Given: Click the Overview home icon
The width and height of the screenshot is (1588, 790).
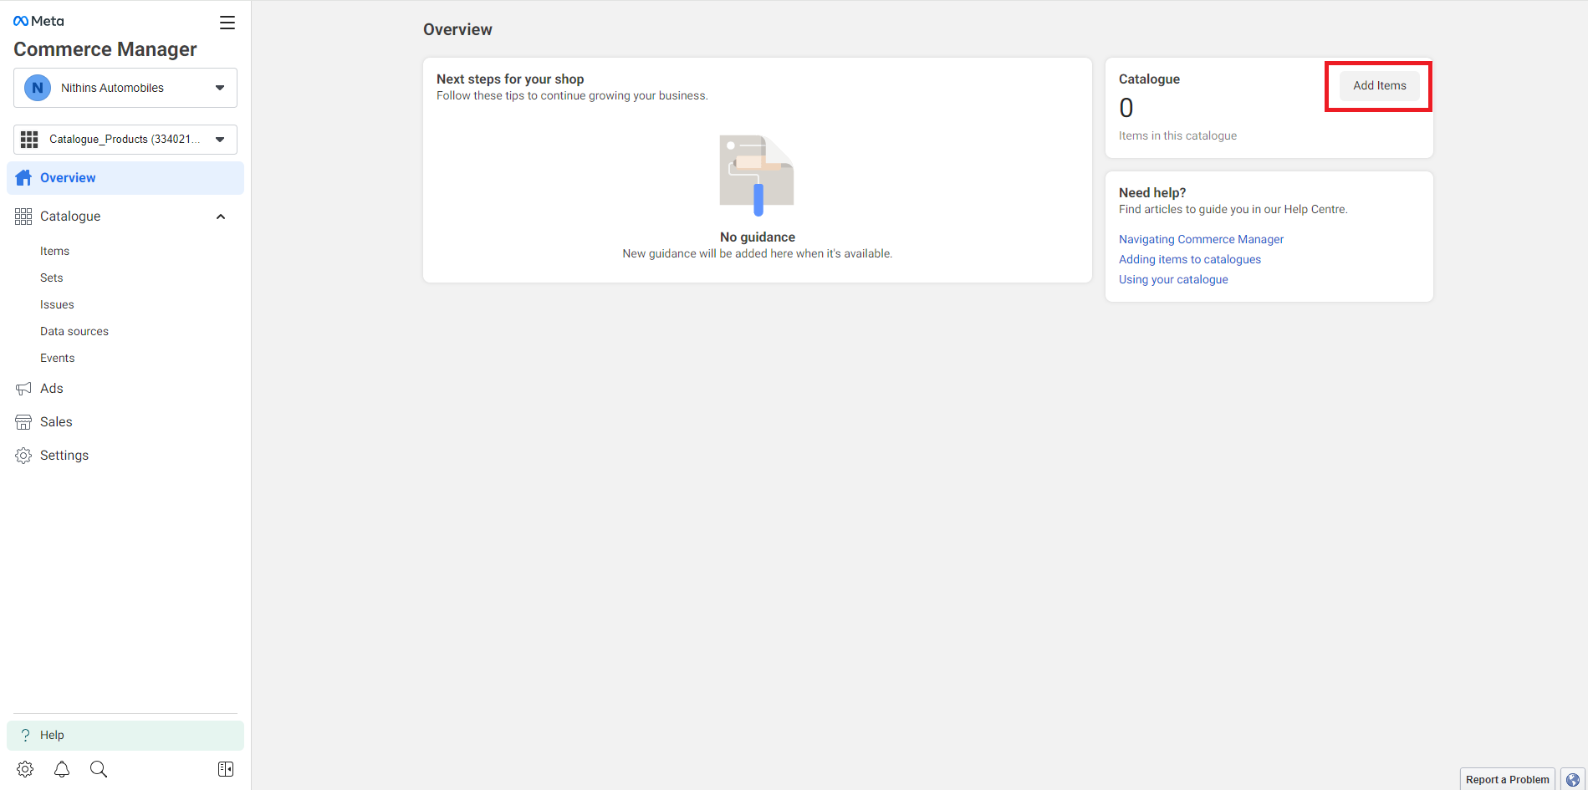Looking at the screenshot, I should click(23, 178).
